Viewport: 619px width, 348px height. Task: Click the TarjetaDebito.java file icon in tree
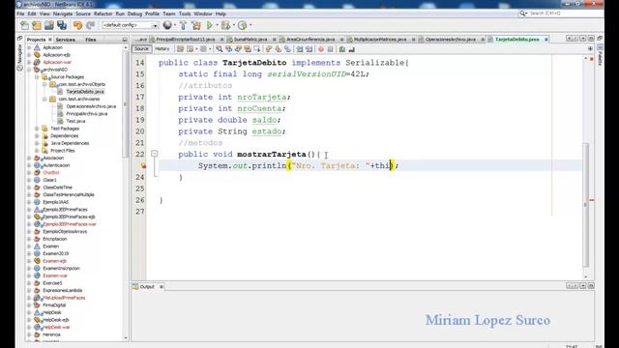click(60, 92)
